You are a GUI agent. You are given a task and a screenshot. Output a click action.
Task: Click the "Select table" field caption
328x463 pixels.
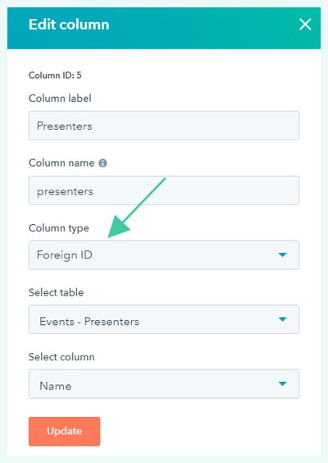pyautogui.click(x=56, y=292)
